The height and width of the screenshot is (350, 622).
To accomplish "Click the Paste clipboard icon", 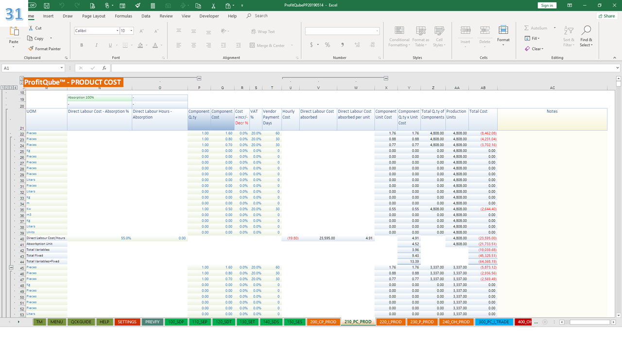I will coord(14,32).
